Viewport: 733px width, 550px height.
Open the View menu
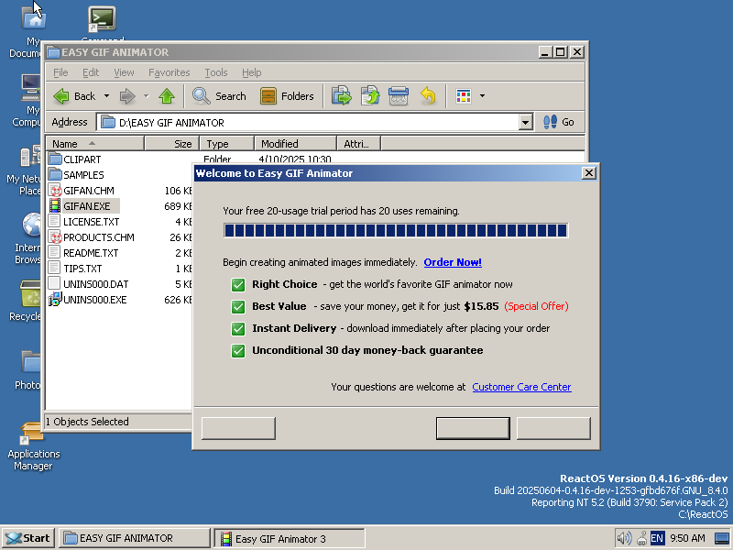pos(124,72)
